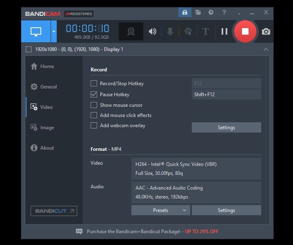Uncheck the Pause Hotkey checkbox
Image resolution: width=293 pixels, height=245 pixels.
coord(94,95)
